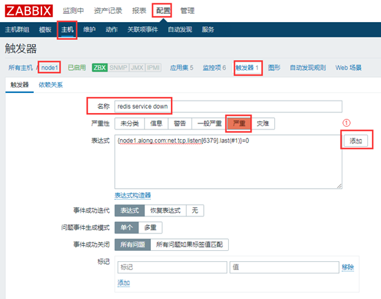This screenshot has width=381, height=299.
Task: Set severity to 警告
Action: point(180,123)
